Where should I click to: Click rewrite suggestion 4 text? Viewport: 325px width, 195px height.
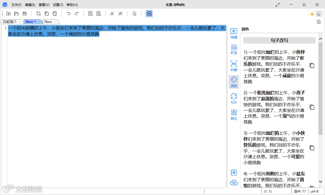pyautogui.click(x=274, y=179)
